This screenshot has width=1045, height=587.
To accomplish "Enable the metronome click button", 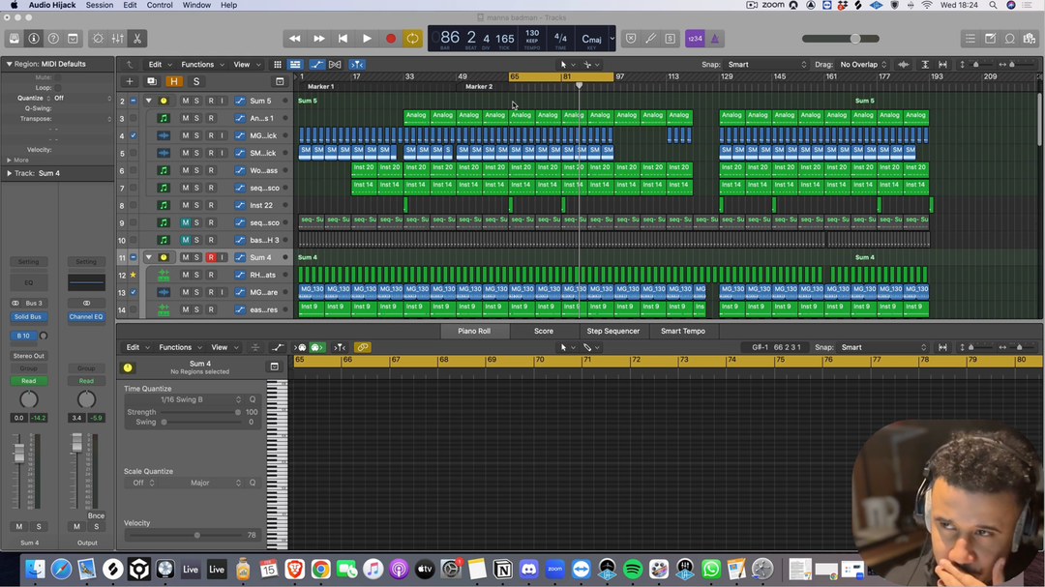I will click(x=714, y=39).
